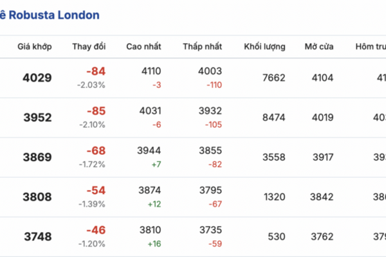Sort by the Thay đổi column header
Viewport: 386px width, 257px height.
[89, 47]
